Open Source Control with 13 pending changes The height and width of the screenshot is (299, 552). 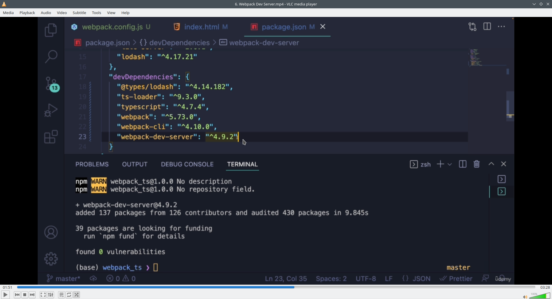(52, 84)
